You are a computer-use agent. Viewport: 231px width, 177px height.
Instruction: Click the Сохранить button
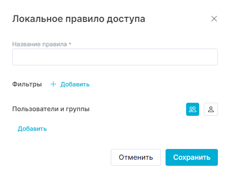(x=192, y=157)
